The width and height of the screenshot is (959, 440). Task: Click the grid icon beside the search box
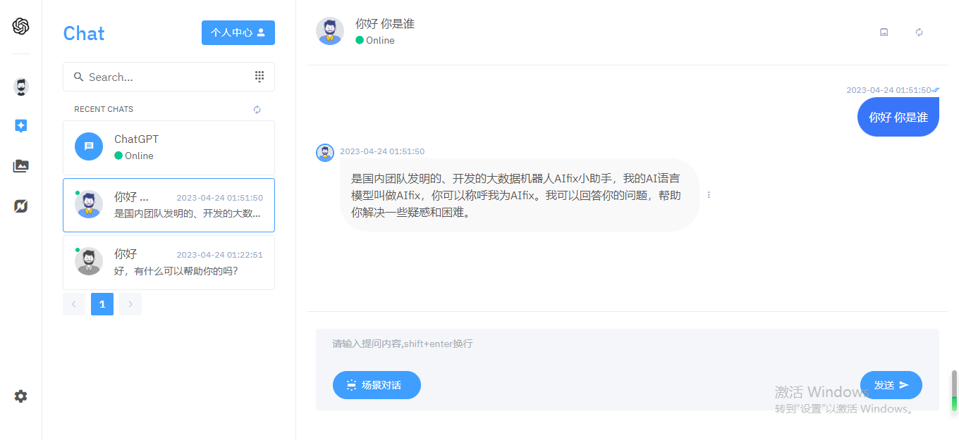[x=259, y=76]
